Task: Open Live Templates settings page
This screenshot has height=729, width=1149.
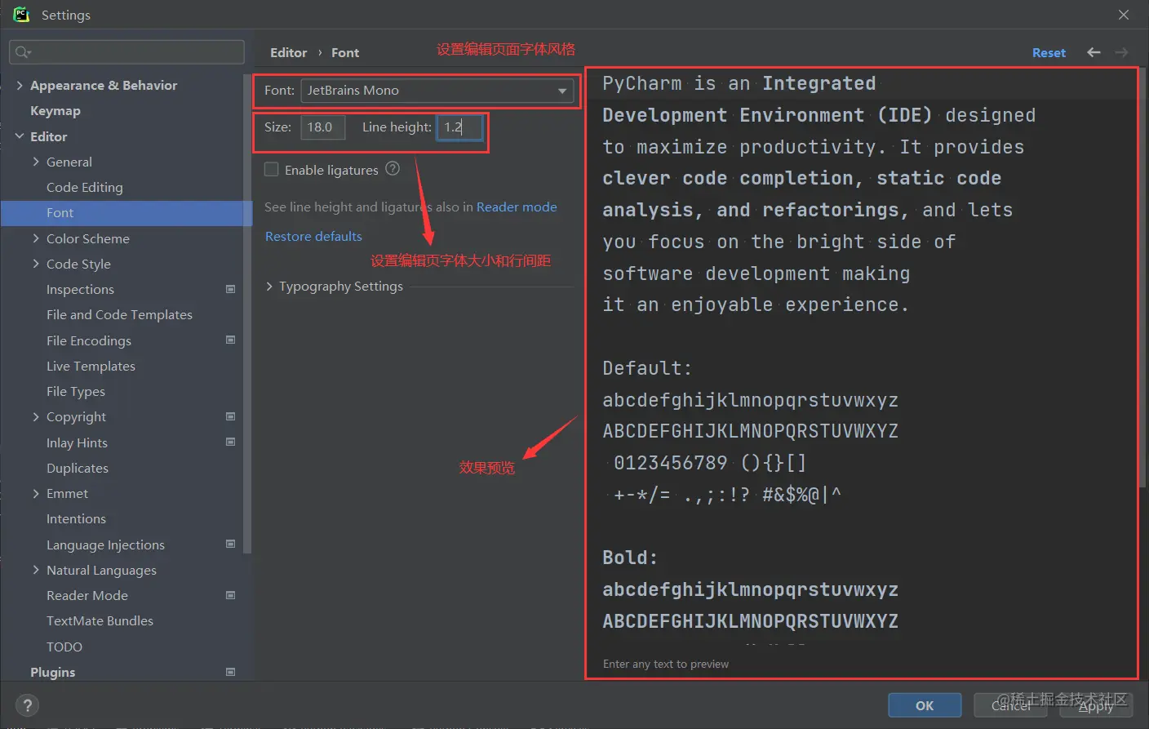Action: tap(91, 366)
